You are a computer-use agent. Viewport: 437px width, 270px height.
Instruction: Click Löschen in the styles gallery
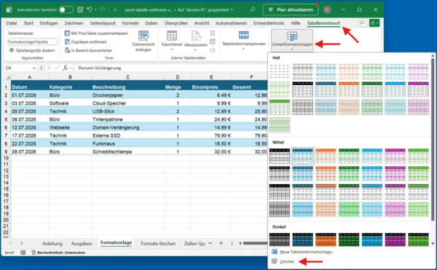284,261
